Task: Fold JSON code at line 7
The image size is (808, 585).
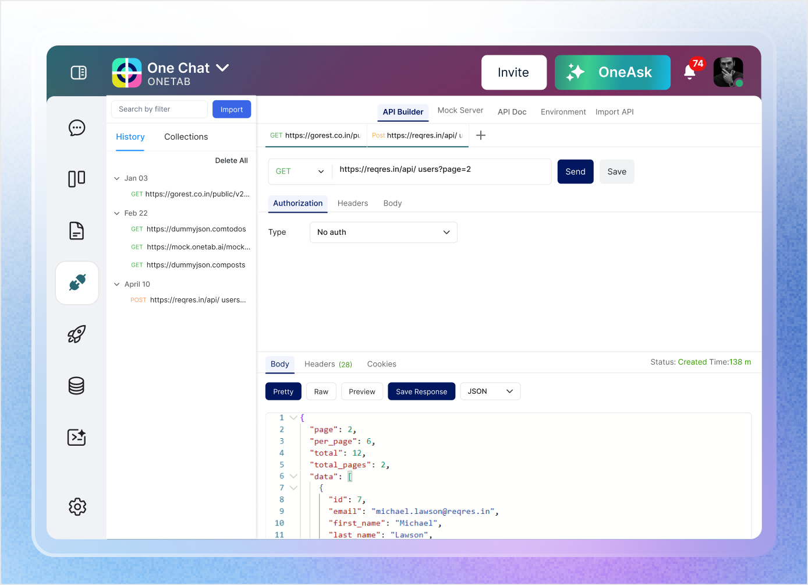Action: pyautogui.click(x=293, y=488)
